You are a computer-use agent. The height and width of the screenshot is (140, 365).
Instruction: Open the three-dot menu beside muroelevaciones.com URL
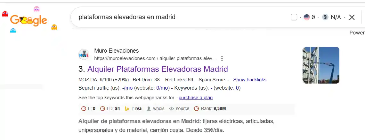click(222, 58)
